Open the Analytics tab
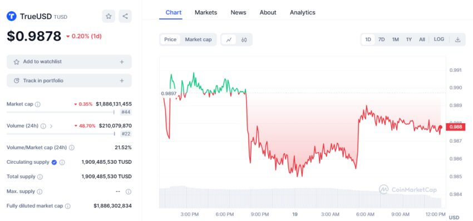 (303, 12)
